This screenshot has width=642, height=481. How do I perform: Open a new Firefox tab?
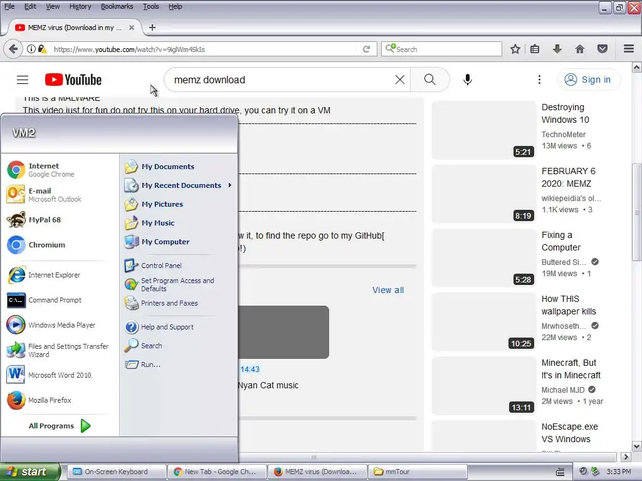[x=152, y=28]
